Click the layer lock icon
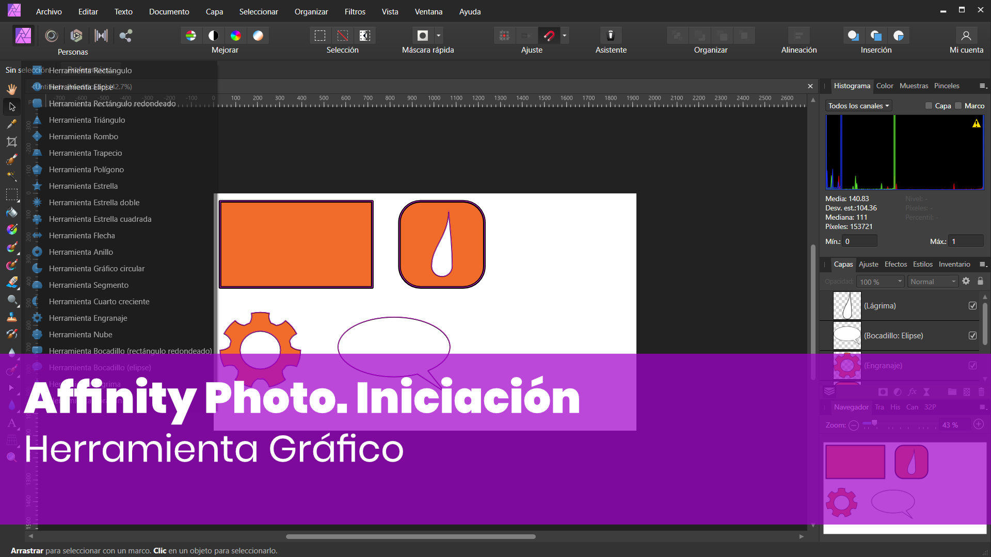This screenshot has width=991, height=557. 980,281
